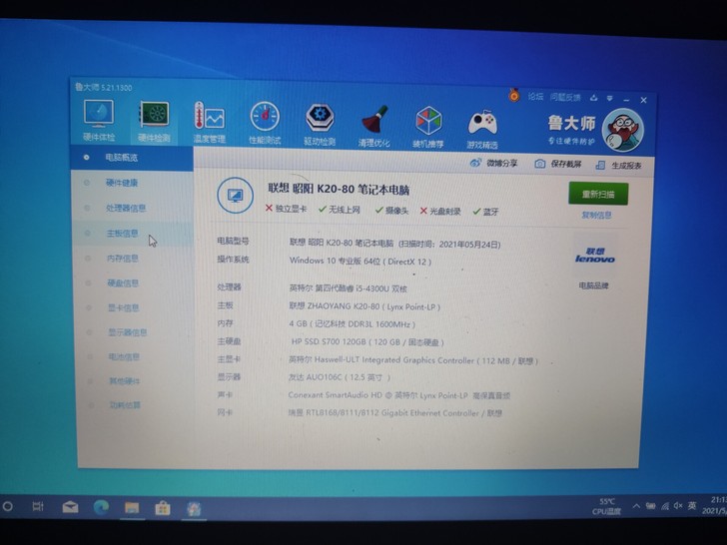Click Windows 10 专业版 operating system text

(x=361, y=261)
